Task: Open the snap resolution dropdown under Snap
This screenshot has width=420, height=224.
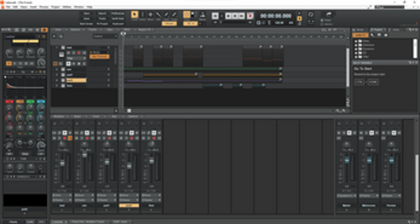Action: [x=191, y=24]
